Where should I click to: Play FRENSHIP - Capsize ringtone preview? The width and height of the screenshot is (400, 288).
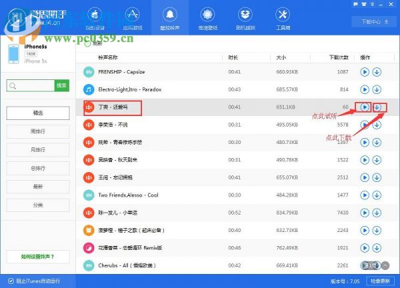pos(365,72)
